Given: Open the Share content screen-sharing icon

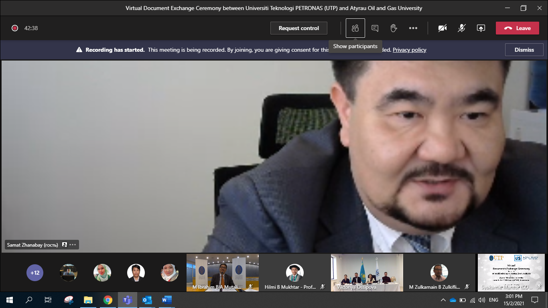Looking at the screenshot, I should pyautogui.click(x=481, y=28).
